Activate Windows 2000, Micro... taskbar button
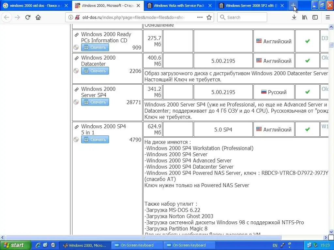The width and height of the screenshot is (334, 250). [x=85, y=245]
